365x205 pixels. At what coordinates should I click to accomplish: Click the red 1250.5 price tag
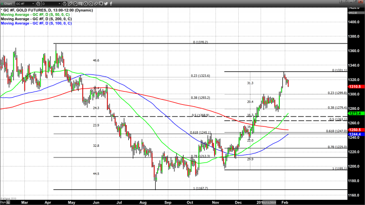click(355, 130)
